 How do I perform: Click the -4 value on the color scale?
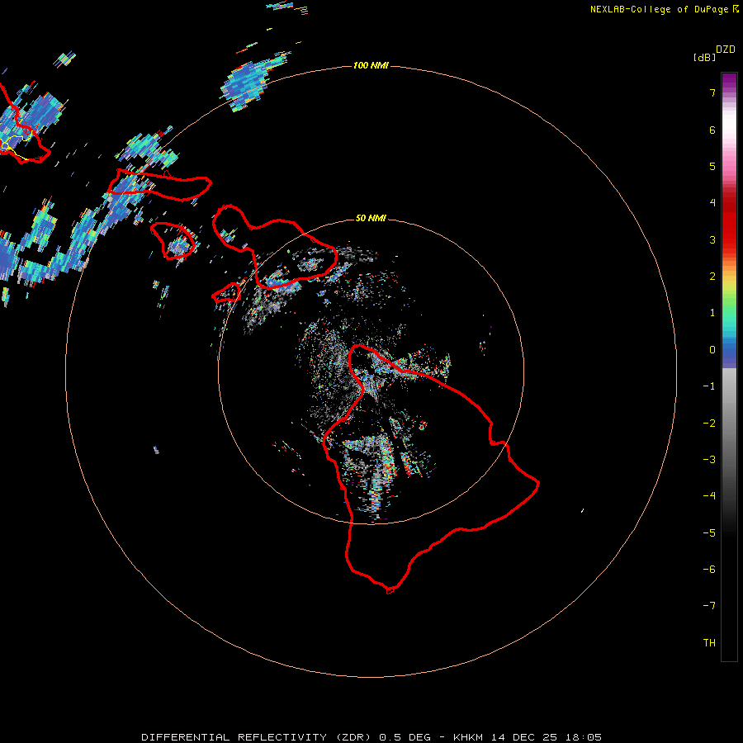[709, 496]
